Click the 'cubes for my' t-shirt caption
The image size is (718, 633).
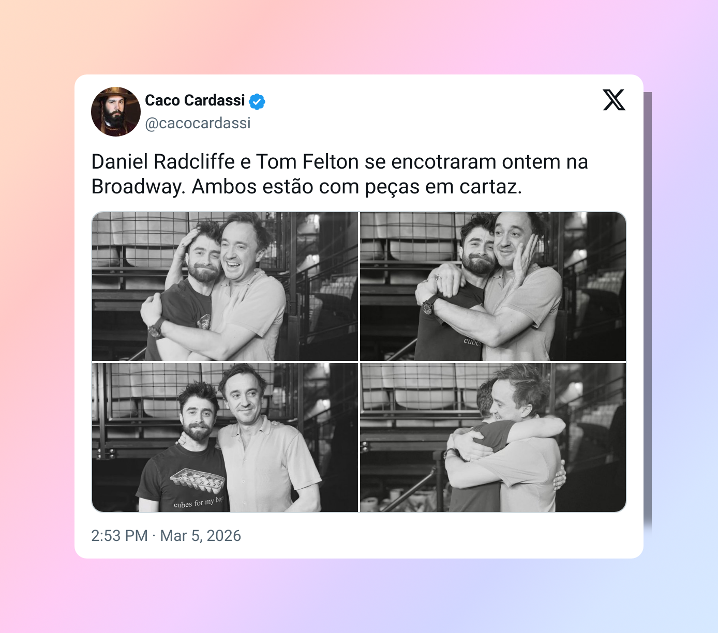(x=193, y=503)
